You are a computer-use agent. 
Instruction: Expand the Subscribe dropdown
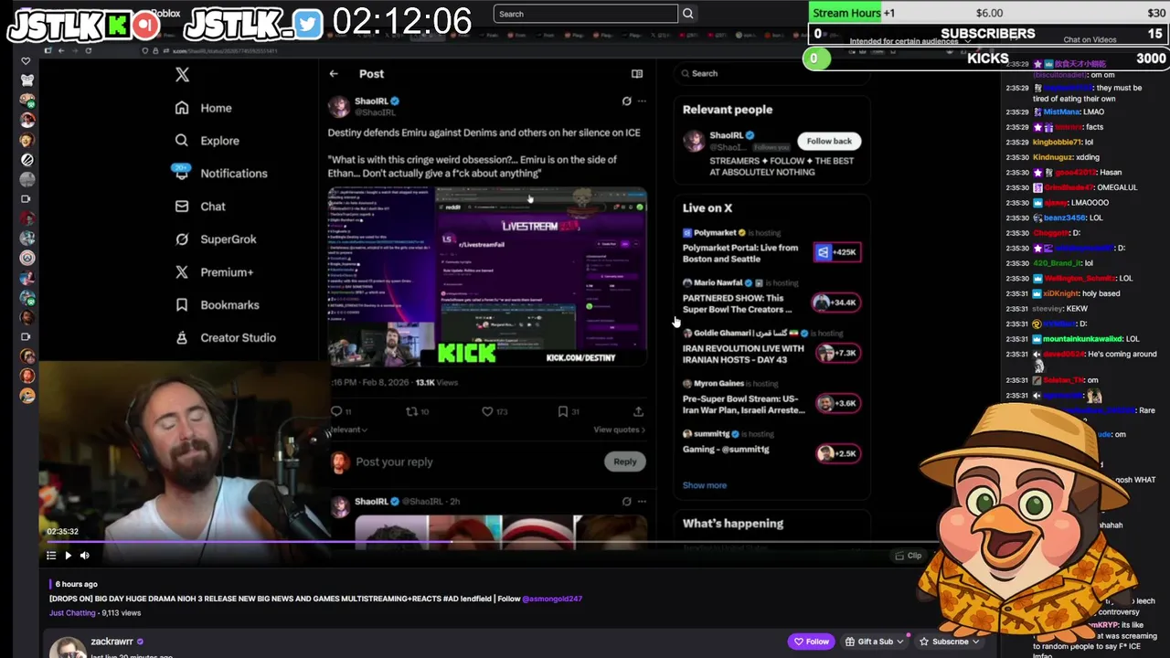(x=975, y=642)
